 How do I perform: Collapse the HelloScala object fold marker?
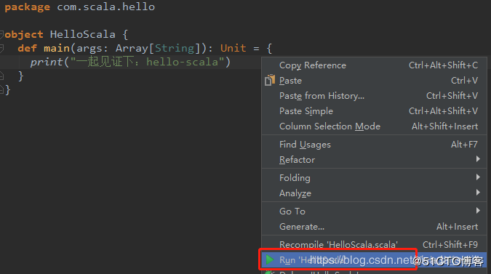click(1, 34)
